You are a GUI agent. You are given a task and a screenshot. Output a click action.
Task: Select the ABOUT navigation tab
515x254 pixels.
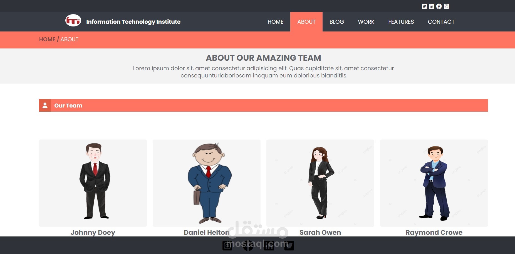tap(306, 22)
